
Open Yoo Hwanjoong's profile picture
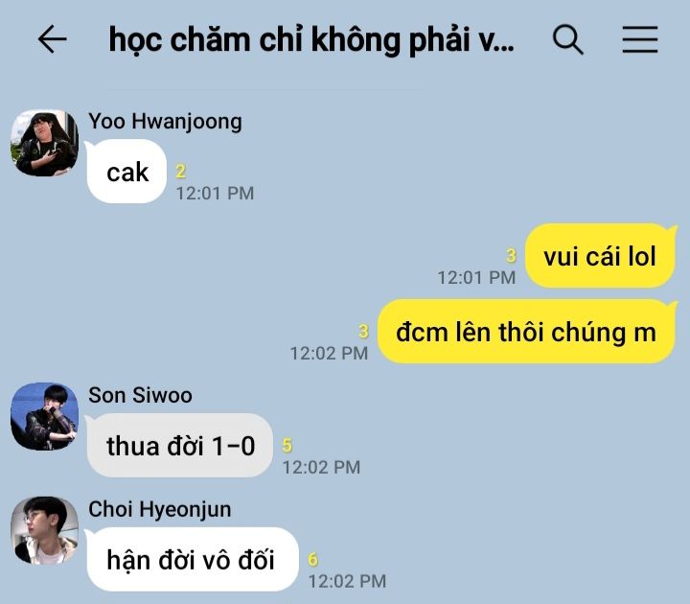pos(44,143)
